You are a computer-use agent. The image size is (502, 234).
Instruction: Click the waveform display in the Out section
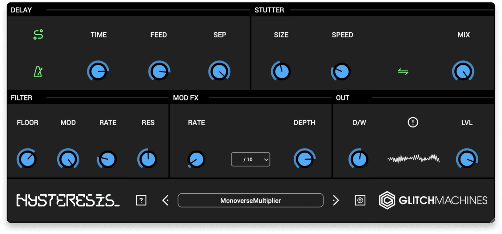[413, 159]
